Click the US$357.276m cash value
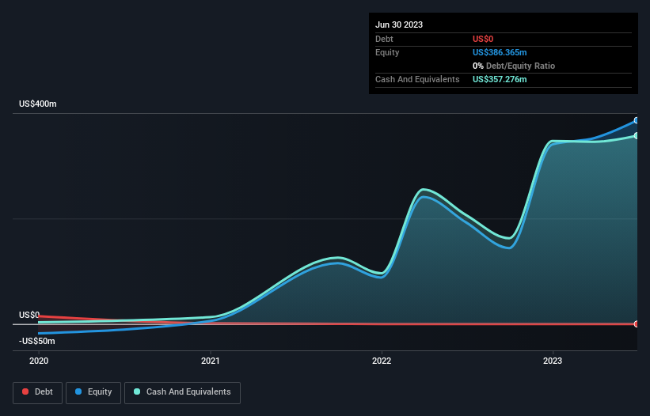 pyautogui.click(x=500, y=79)
